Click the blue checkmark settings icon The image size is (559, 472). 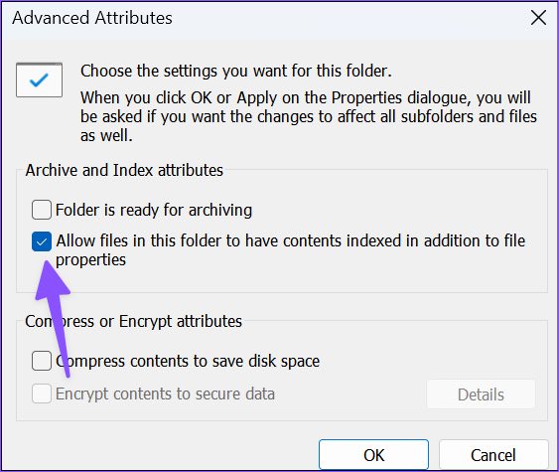click(39, 79)
